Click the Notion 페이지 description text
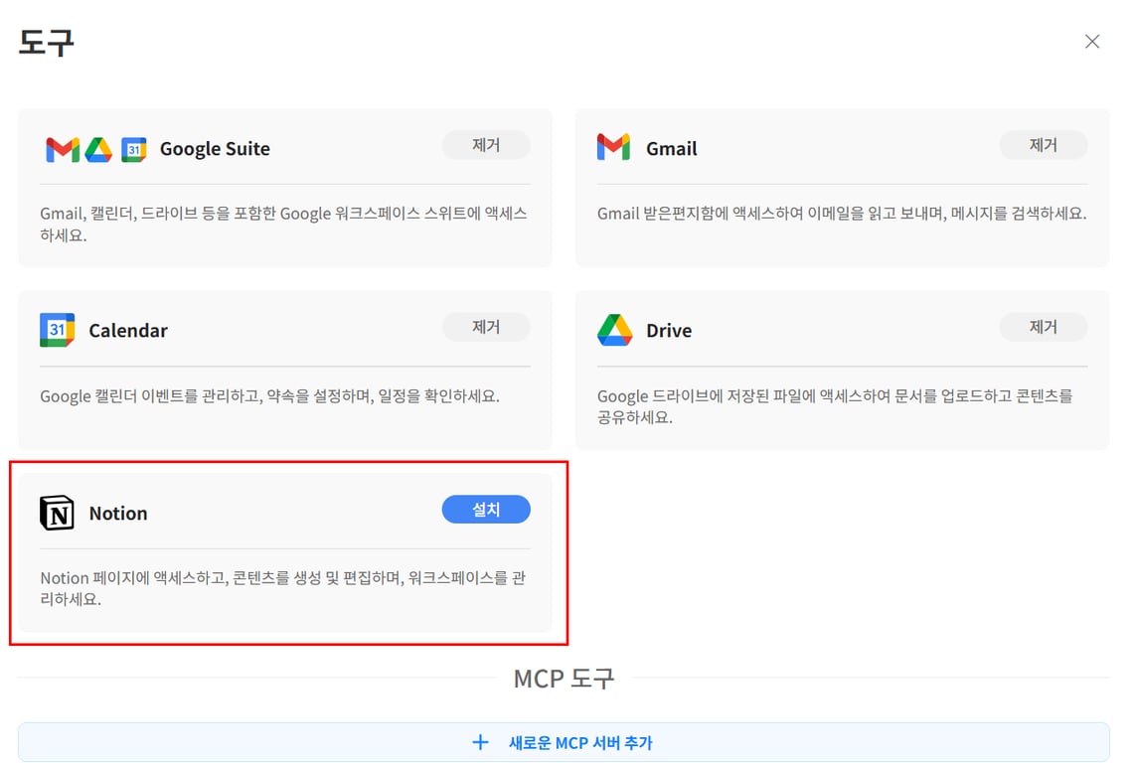 coord(283,588)
